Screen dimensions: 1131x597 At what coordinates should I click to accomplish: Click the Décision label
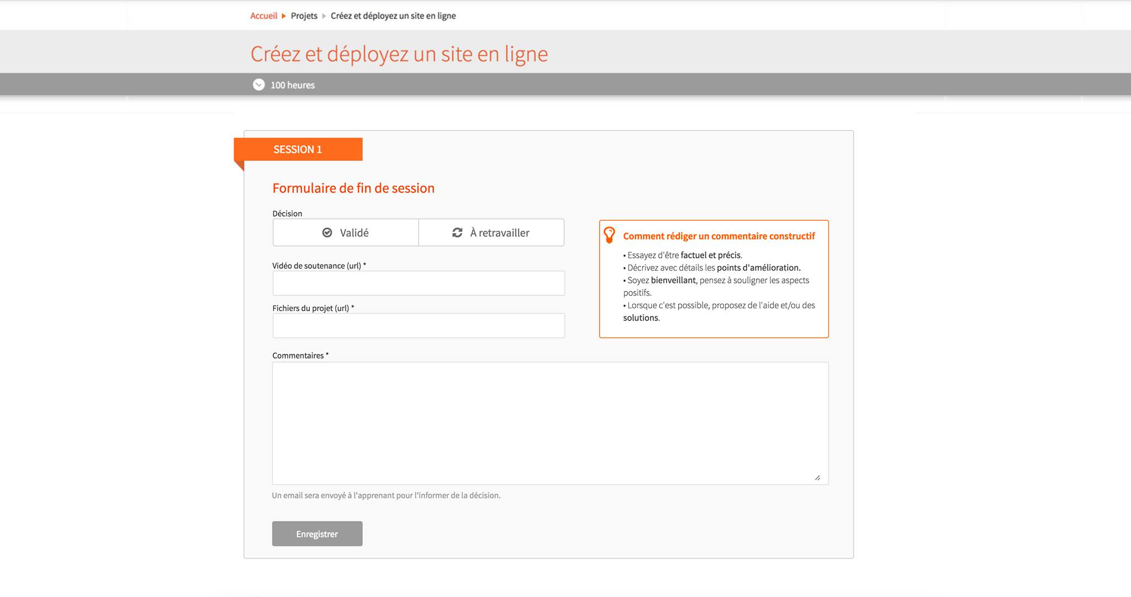point(287,214)
